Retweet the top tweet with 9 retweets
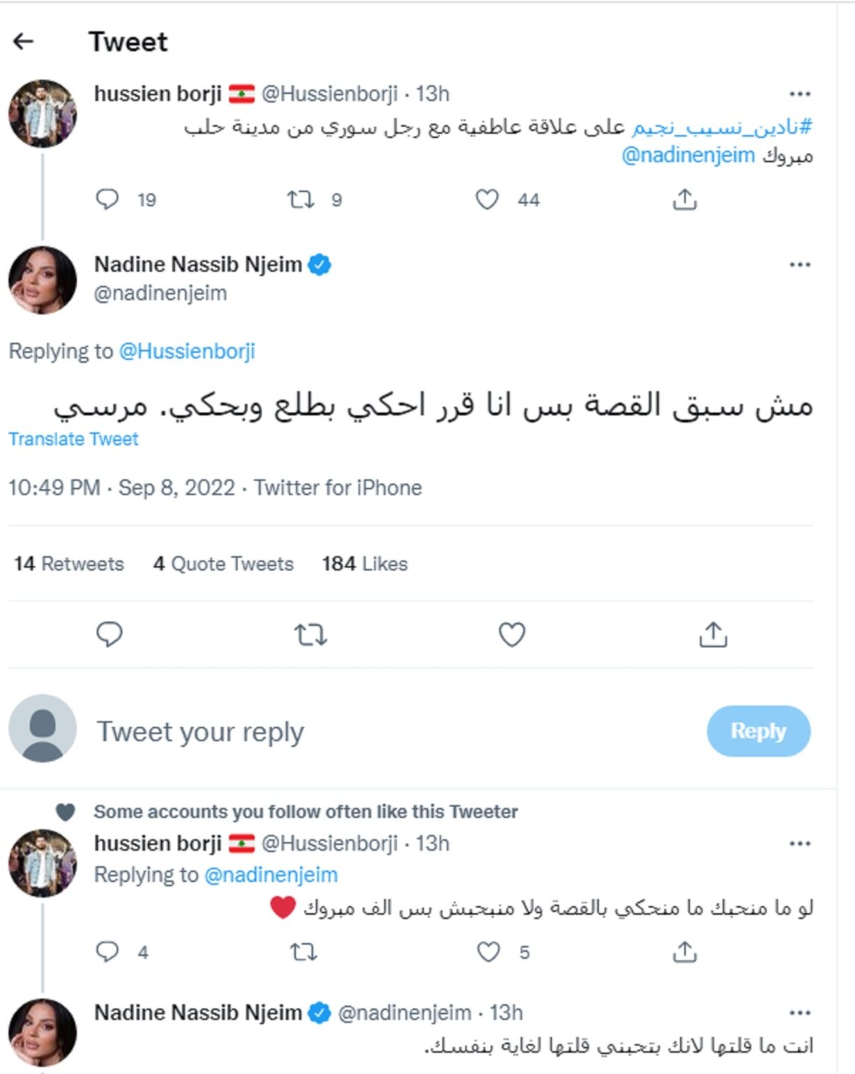Image resolution: width=855 pixels, height=1074 pixels. click(301, 200)
